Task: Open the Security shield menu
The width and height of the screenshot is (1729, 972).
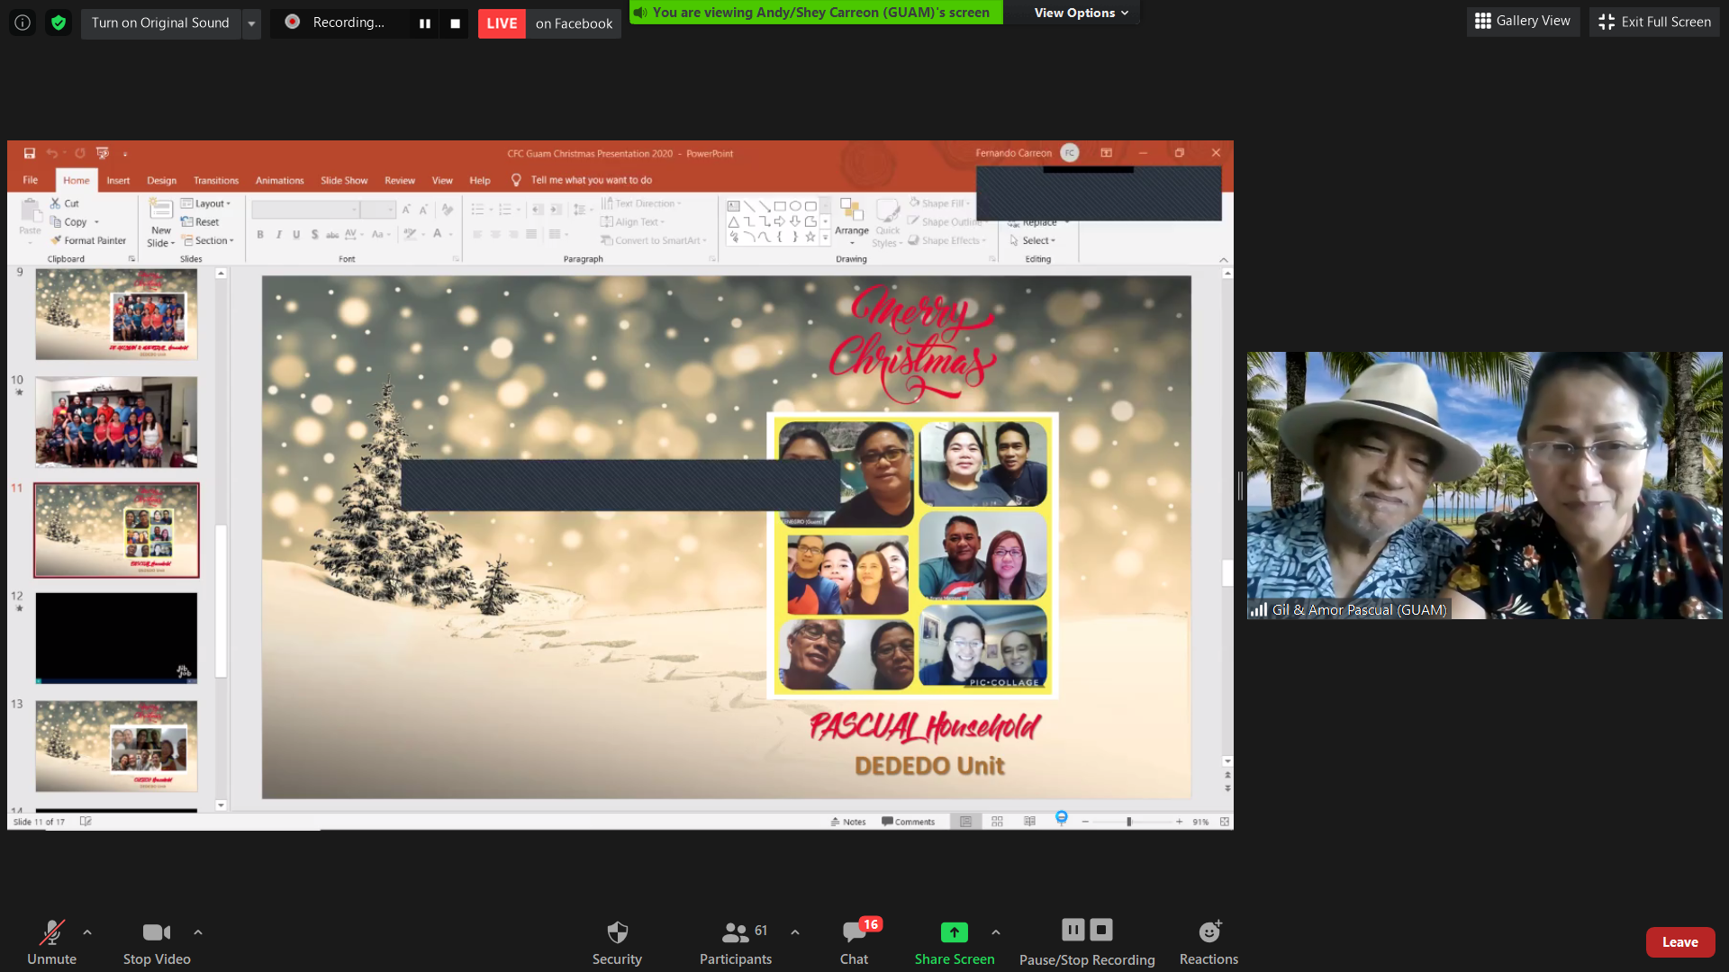Action: [x=617, y=942]
